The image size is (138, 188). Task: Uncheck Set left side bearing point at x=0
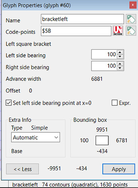click(x=9, y=103)
